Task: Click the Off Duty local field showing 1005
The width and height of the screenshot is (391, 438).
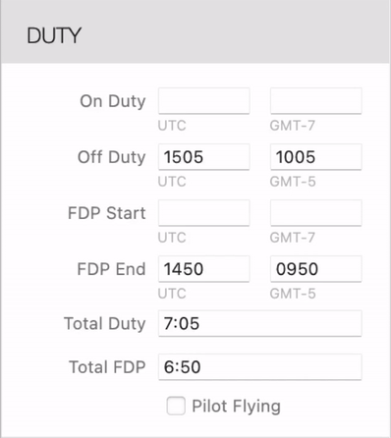Action: (316, 157)
